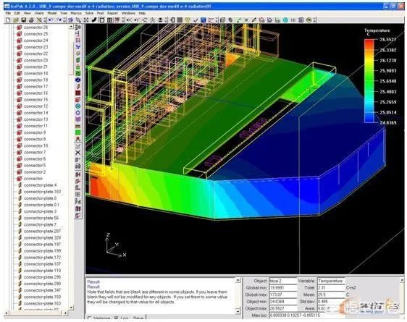Screen dimensions: 407x322
Task: Click the checkmark icon in the toolbar
Action: coord(196,20)
